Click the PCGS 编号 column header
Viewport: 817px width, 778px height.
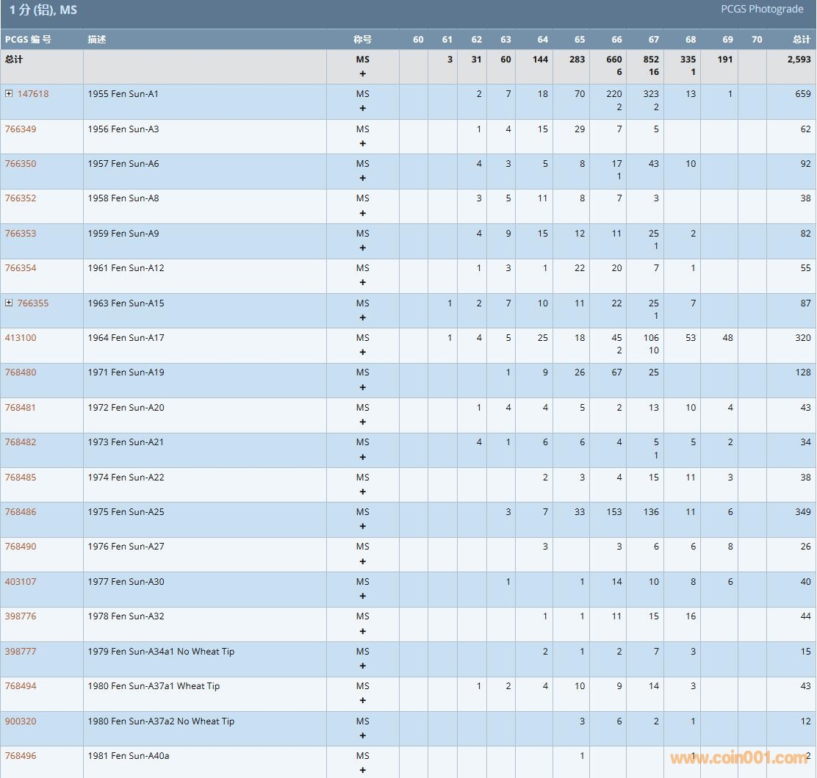pos(28,40)
